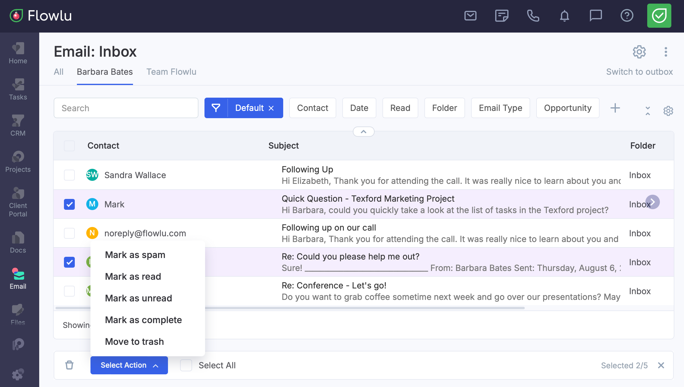Viewport: 684px width, 387px height.
Task: Click the green checkmark profile button
Action: 659,16
